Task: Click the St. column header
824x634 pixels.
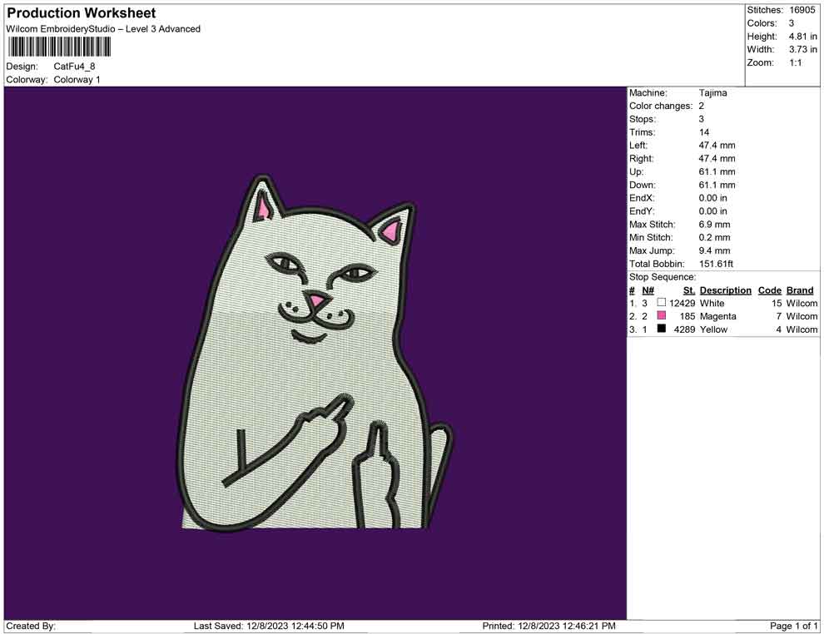Action: tap(688, 290)
